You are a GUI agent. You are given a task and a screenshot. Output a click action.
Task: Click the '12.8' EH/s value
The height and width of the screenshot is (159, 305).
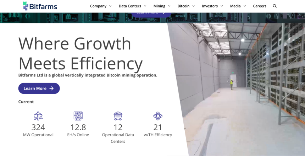pyautogui.click(x=78, y=127)
